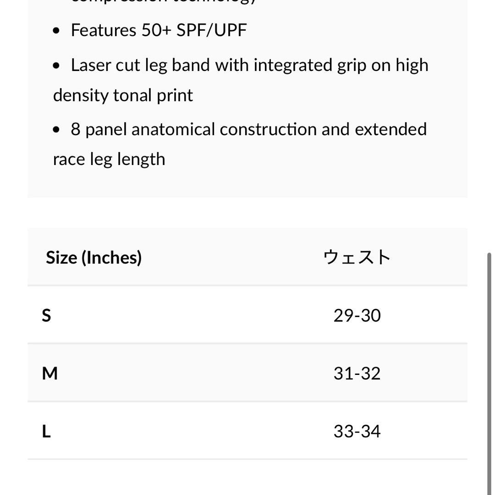Select the M size row label
495x495 pixels.
coord(49,374)
